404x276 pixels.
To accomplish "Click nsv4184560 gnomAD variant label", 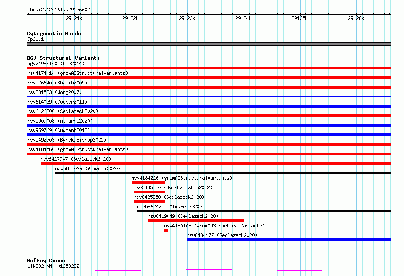I will pyautogui.click(x=78, y=149).
